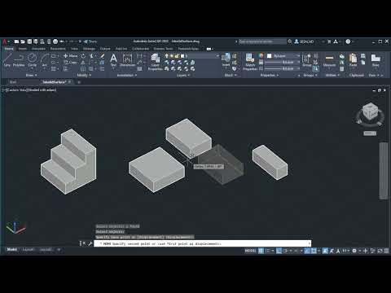Click the signed-in user account button
Viewport: 391px width, 293px height.
coord(305,42)
